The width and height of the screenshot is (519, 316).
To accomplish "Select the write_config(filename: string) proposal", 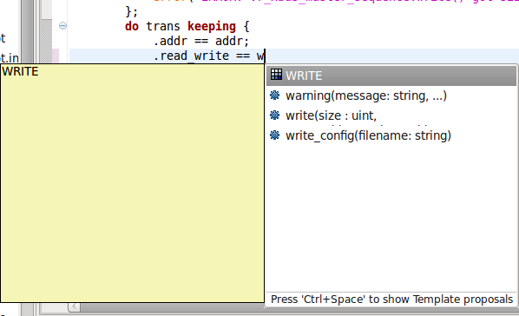I will (x=391, y=135).
